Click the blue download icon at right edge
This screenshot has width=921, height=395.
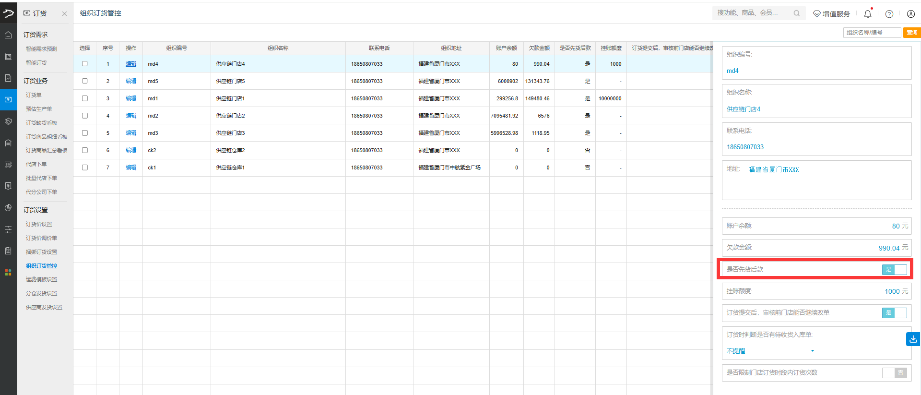click(x=913, y=339)
